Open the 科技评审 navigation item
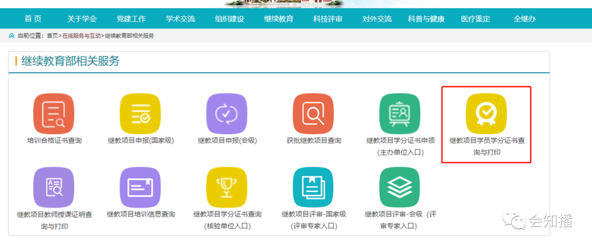This screenshot has width=592, height=247. 328,19
